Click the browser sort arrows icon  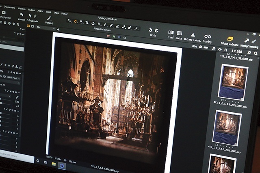(x=226, y=50)
